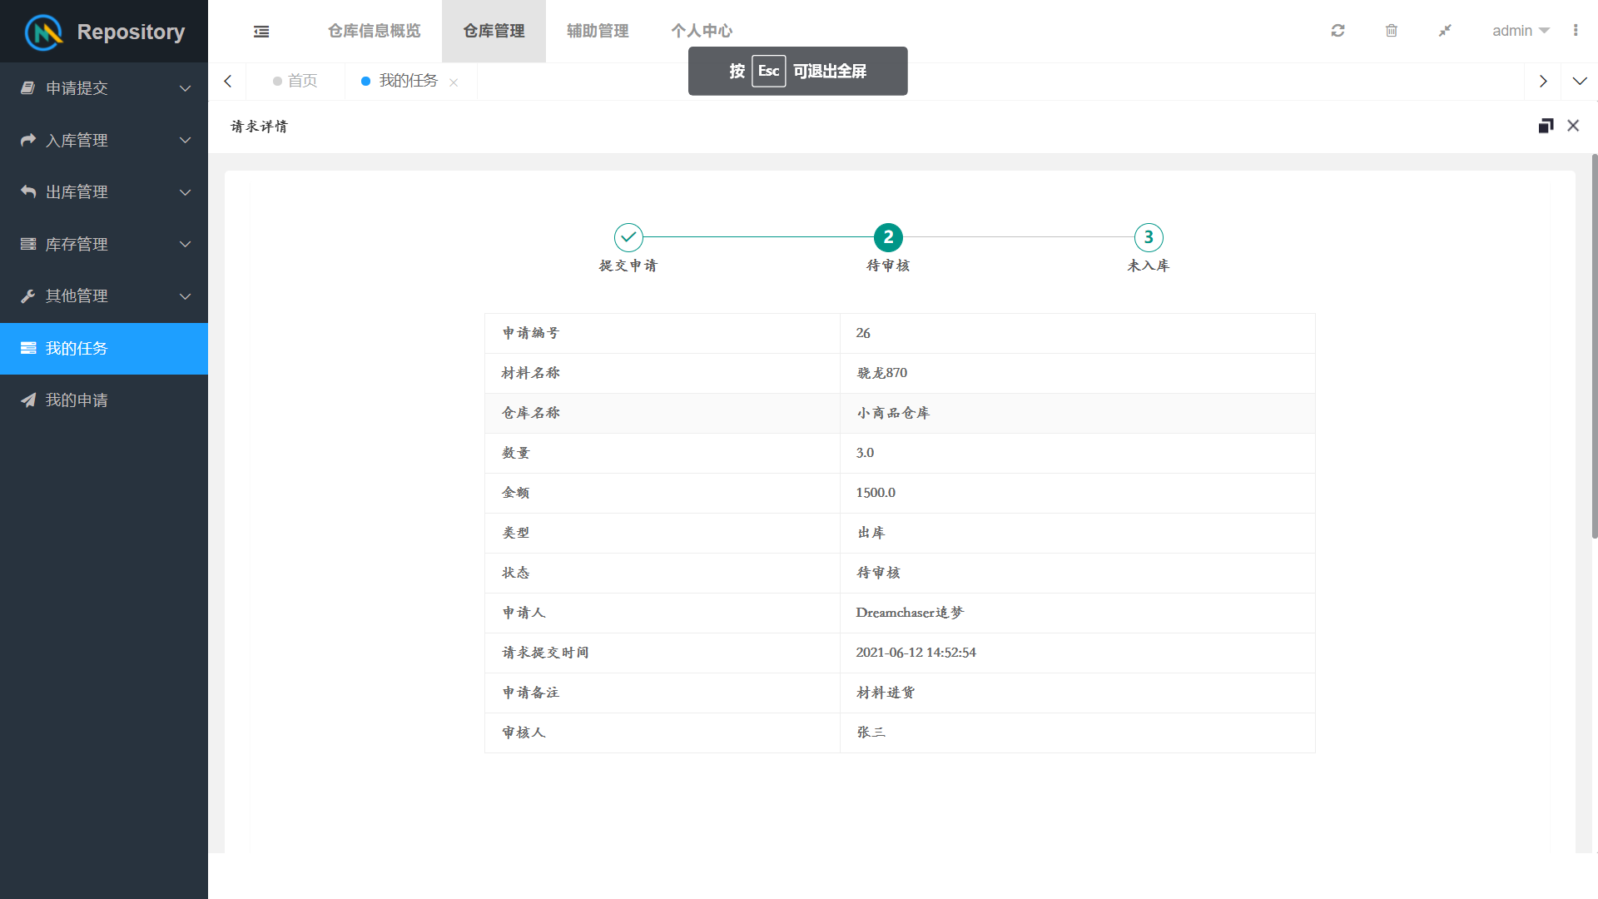Click step 2 待审核 circle

point(888,237)
